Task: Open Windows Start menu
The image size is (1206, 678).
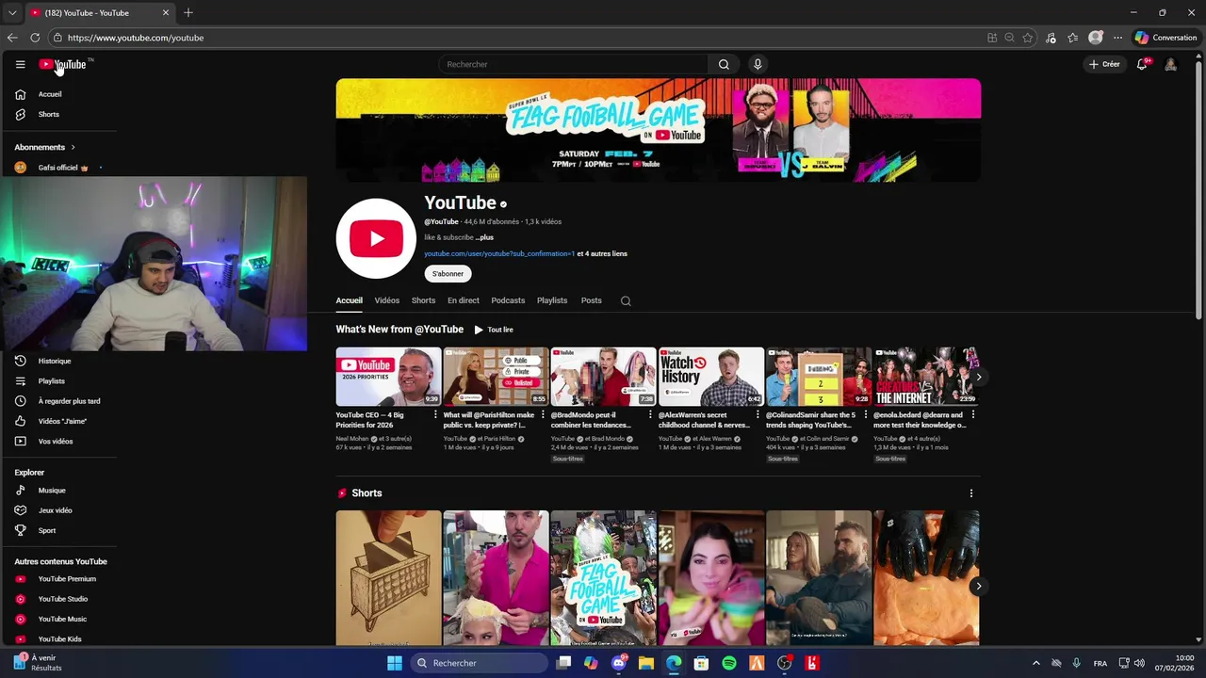Action: 395,663
